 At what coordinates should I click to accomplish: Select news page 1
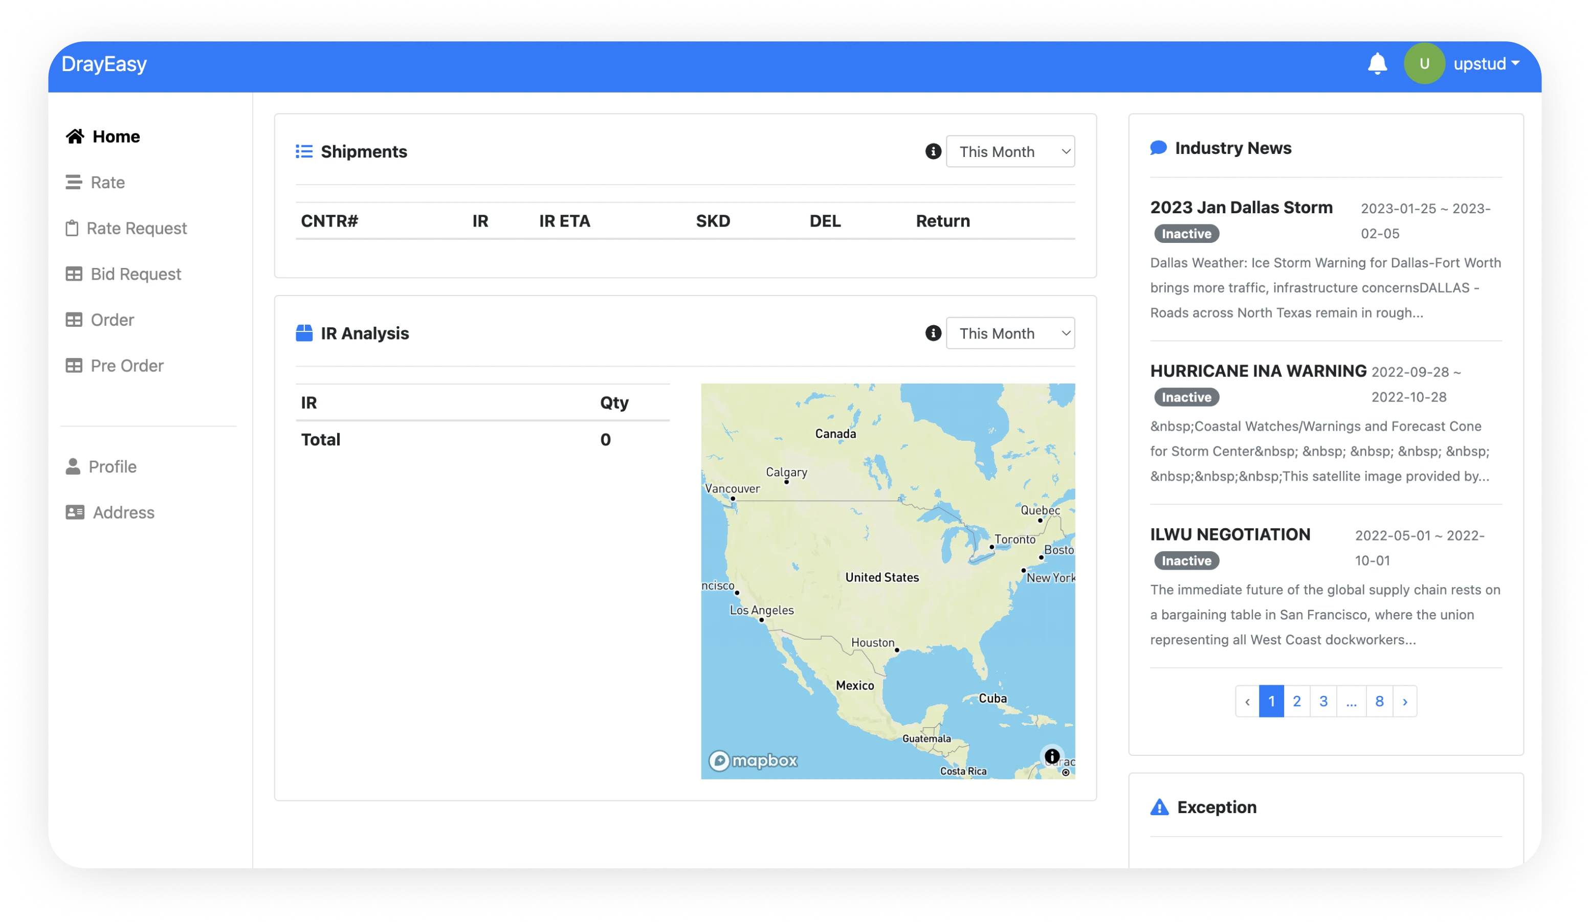pos(1271,701)
